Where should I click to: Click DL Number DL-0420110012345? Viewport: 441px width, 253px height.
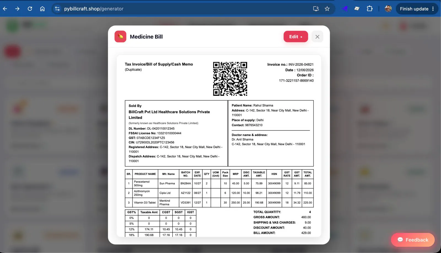[152, 129]
